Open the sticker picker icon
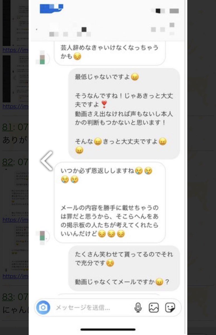Image resolution: width=216 pixels, height=335 pixels. click(170, 308)
